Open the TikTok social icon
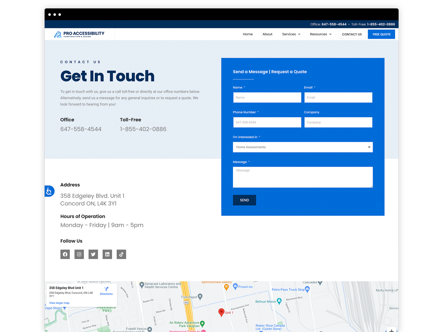Viewport: 443px width, 332px height. (x=121, y=254)
